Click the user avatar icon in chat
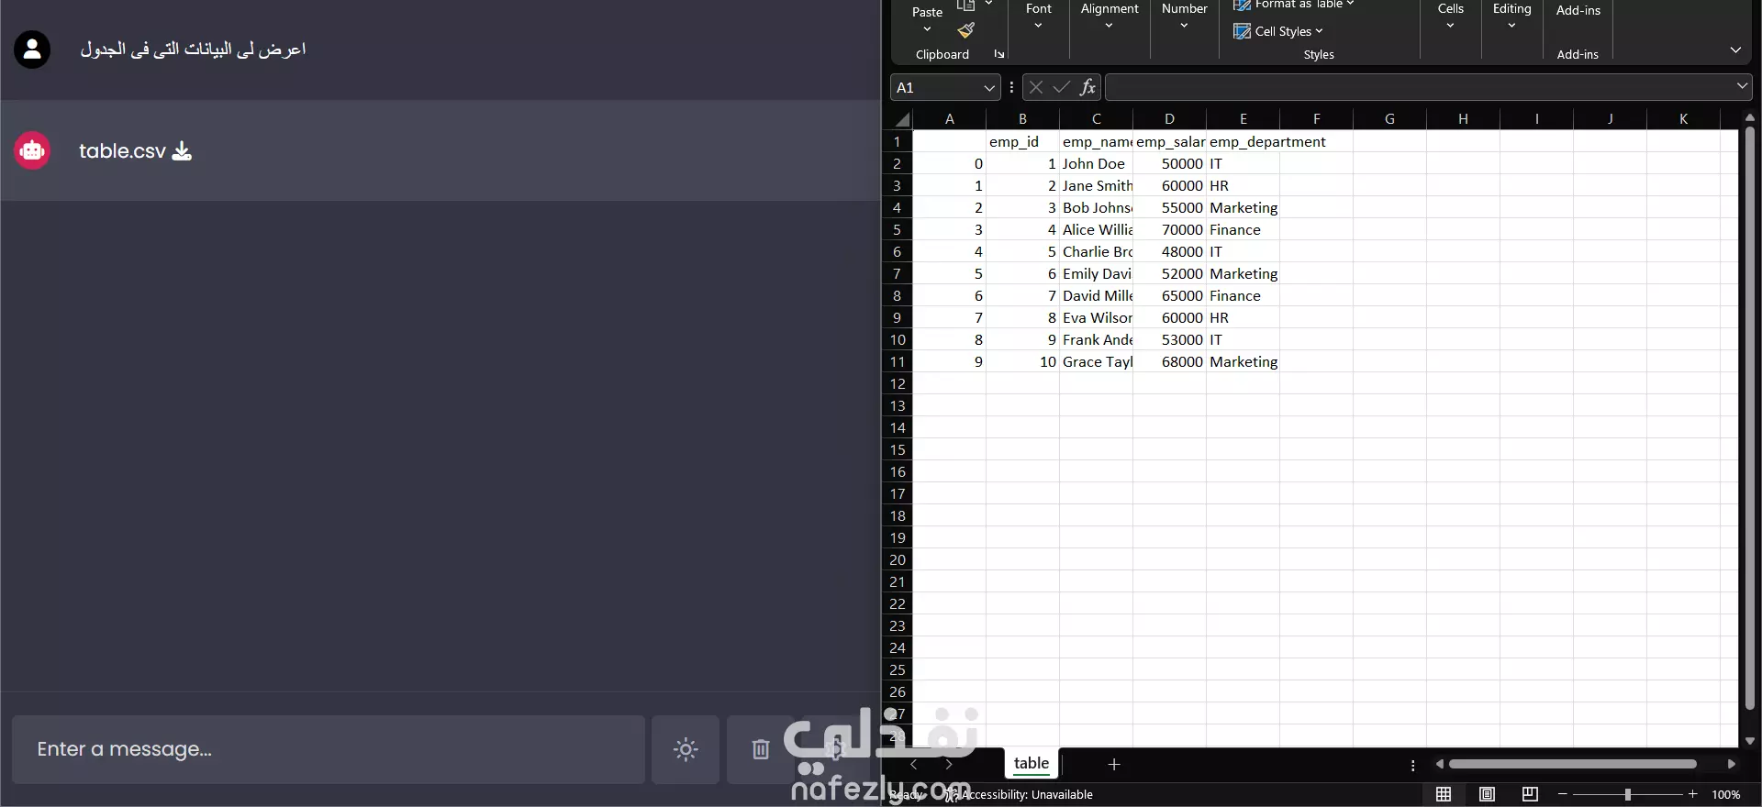 click(32, 50)
